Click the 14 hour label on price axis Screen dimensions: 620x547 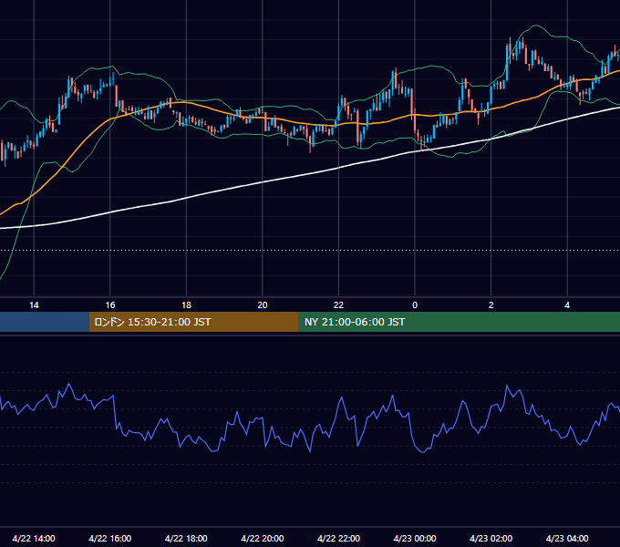click(34, 305)
